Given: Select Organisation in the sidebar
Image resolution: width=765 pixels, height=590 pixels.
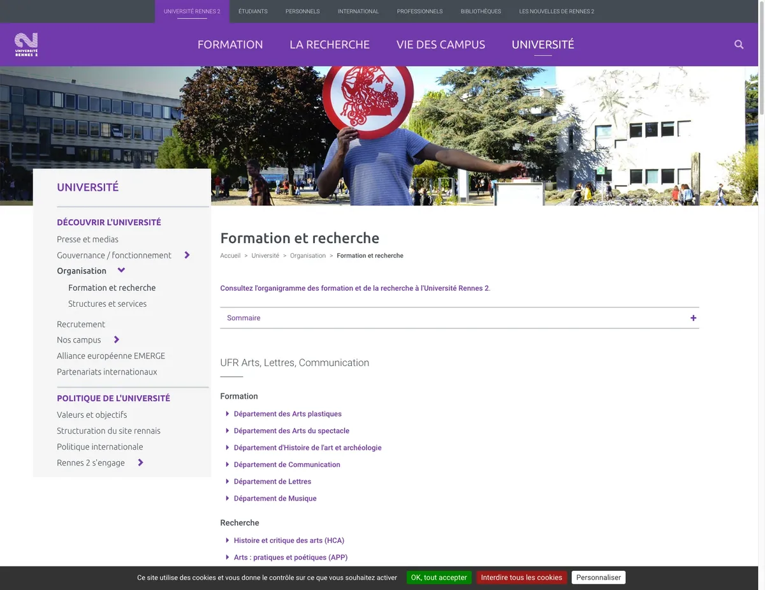Looking at the screenshot, I should click(x=82, y=270).
